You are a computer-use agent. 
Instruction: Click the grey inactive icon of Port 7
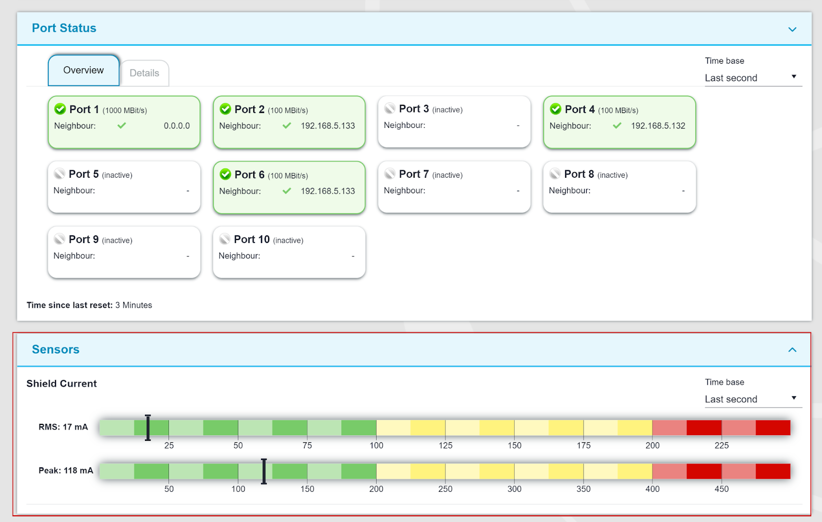tap(390, 174)
